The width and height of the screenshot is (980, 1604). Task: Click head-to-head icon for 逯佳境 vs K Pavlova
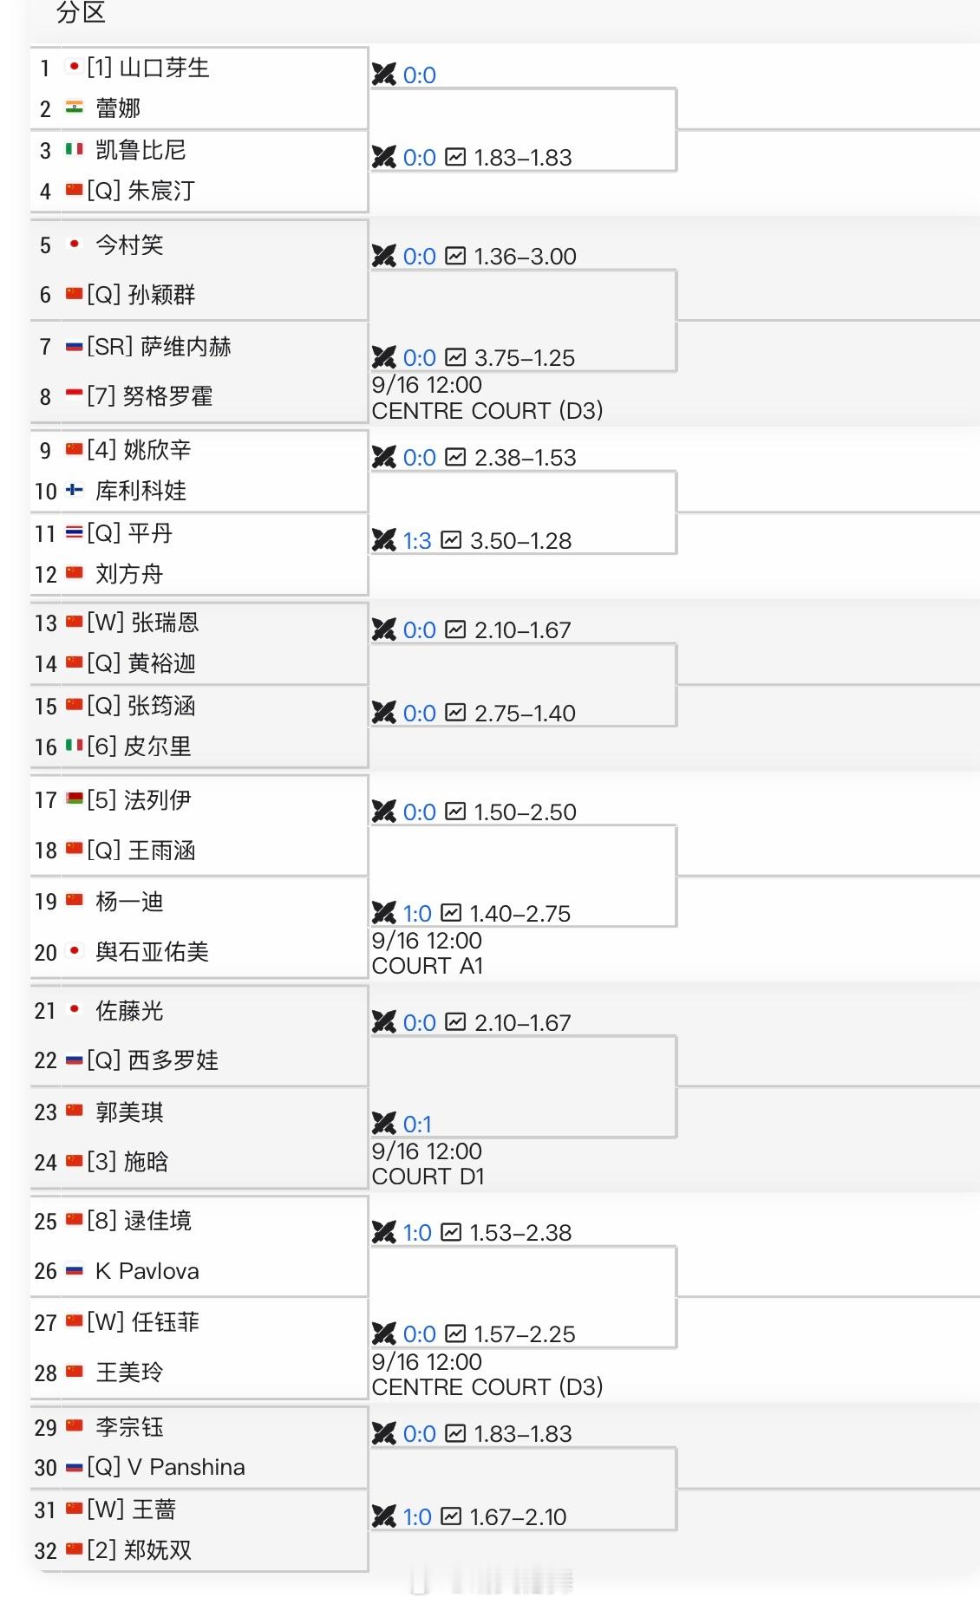coord(384,1232)
